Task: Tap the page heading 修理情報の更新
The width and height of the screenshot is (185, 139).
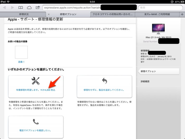Action: [x=50, y=19]
